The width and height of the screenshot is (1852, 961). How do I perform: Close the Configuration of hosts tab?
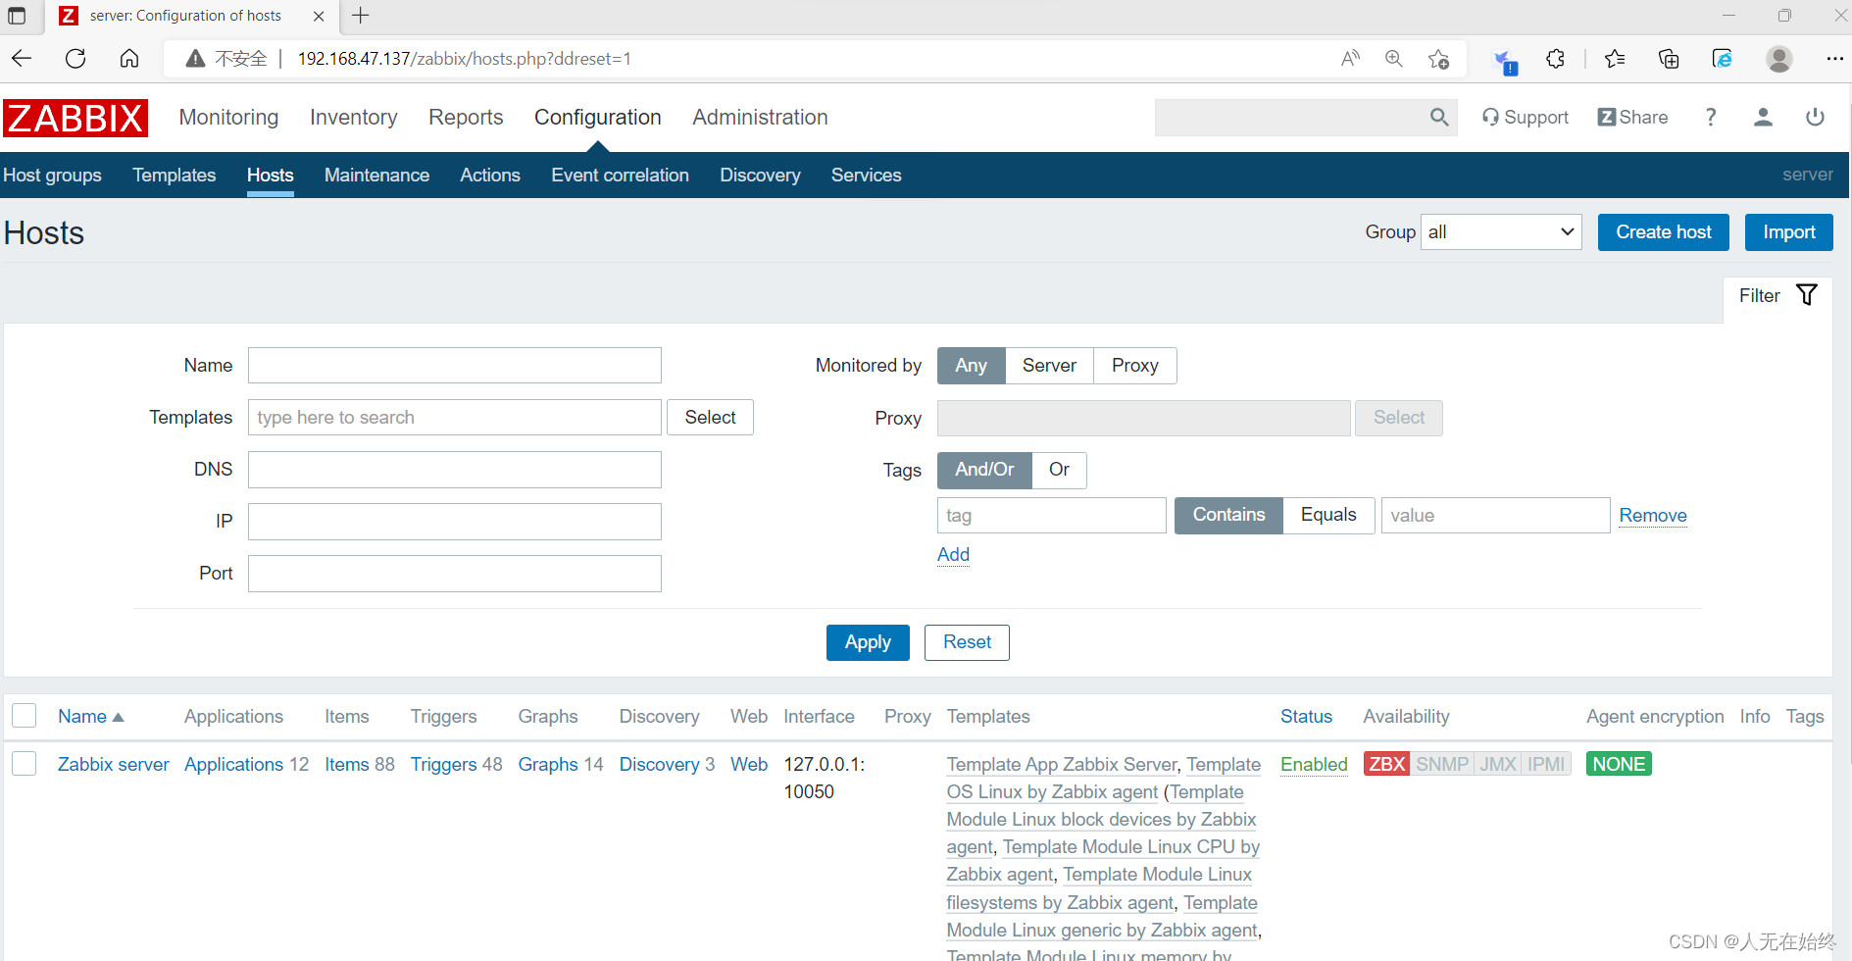coord(319,16)
